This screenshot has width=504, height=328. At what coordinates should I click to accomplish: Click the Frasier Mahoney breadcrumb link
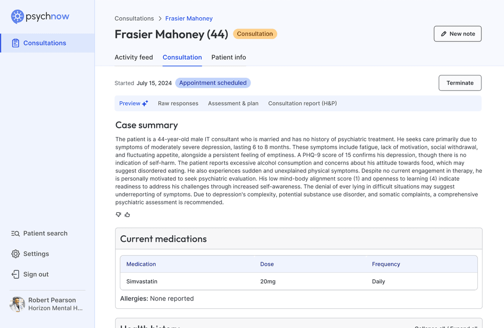pos(189,19)
